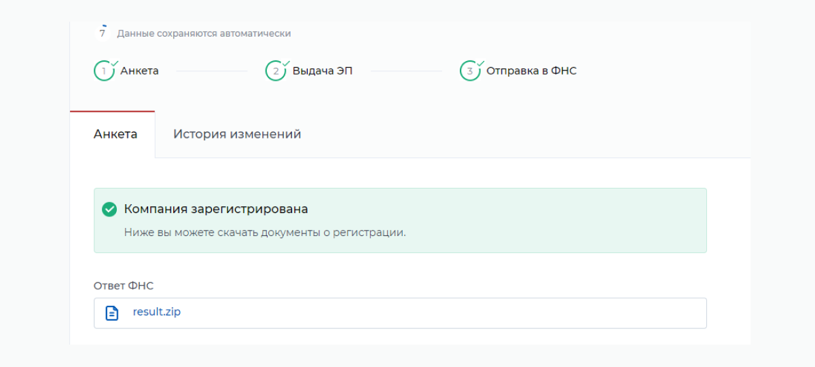Click progress line between Выдача ЭП and Отправка
815x367 pixels.
point(406,71)
